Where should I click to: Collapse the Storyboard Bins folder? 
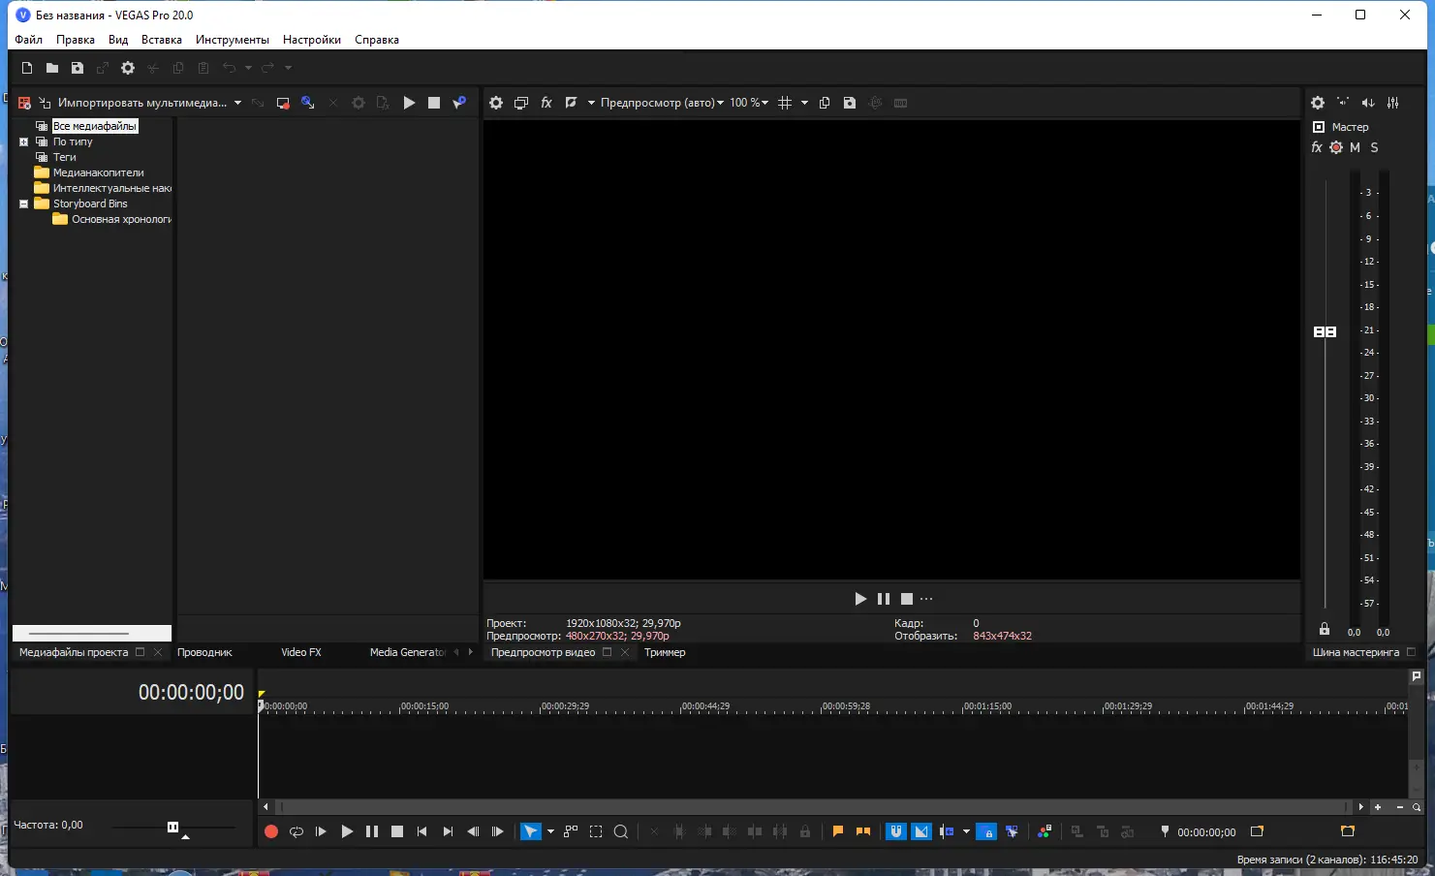(x=24, y=203)
